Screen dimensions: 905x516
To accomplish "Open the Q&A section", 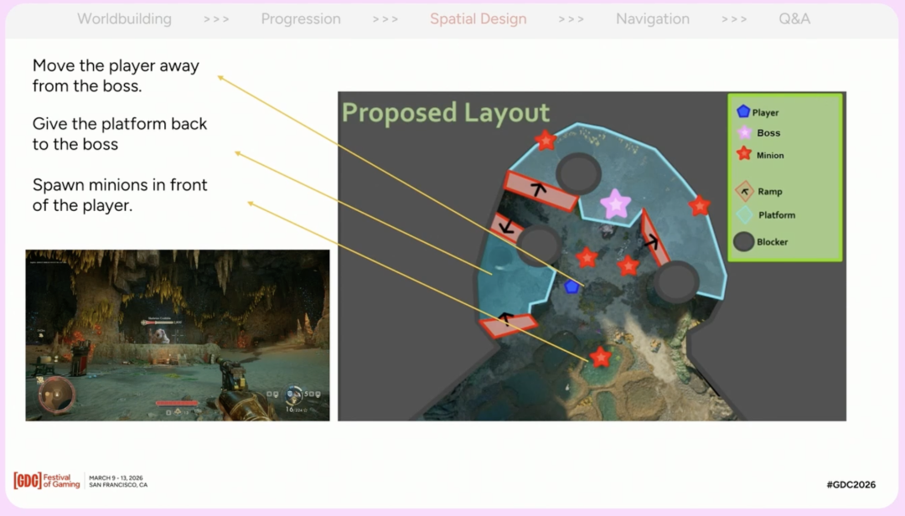I will pos(794,19).
